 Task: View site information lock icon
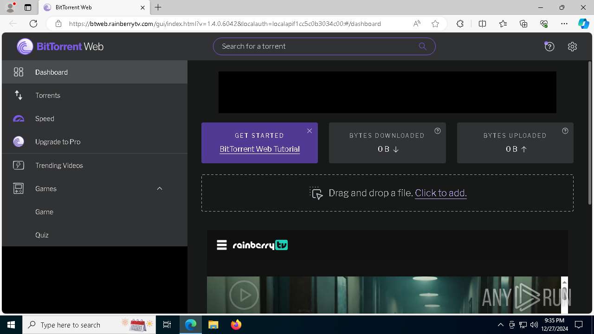(58, 24)
